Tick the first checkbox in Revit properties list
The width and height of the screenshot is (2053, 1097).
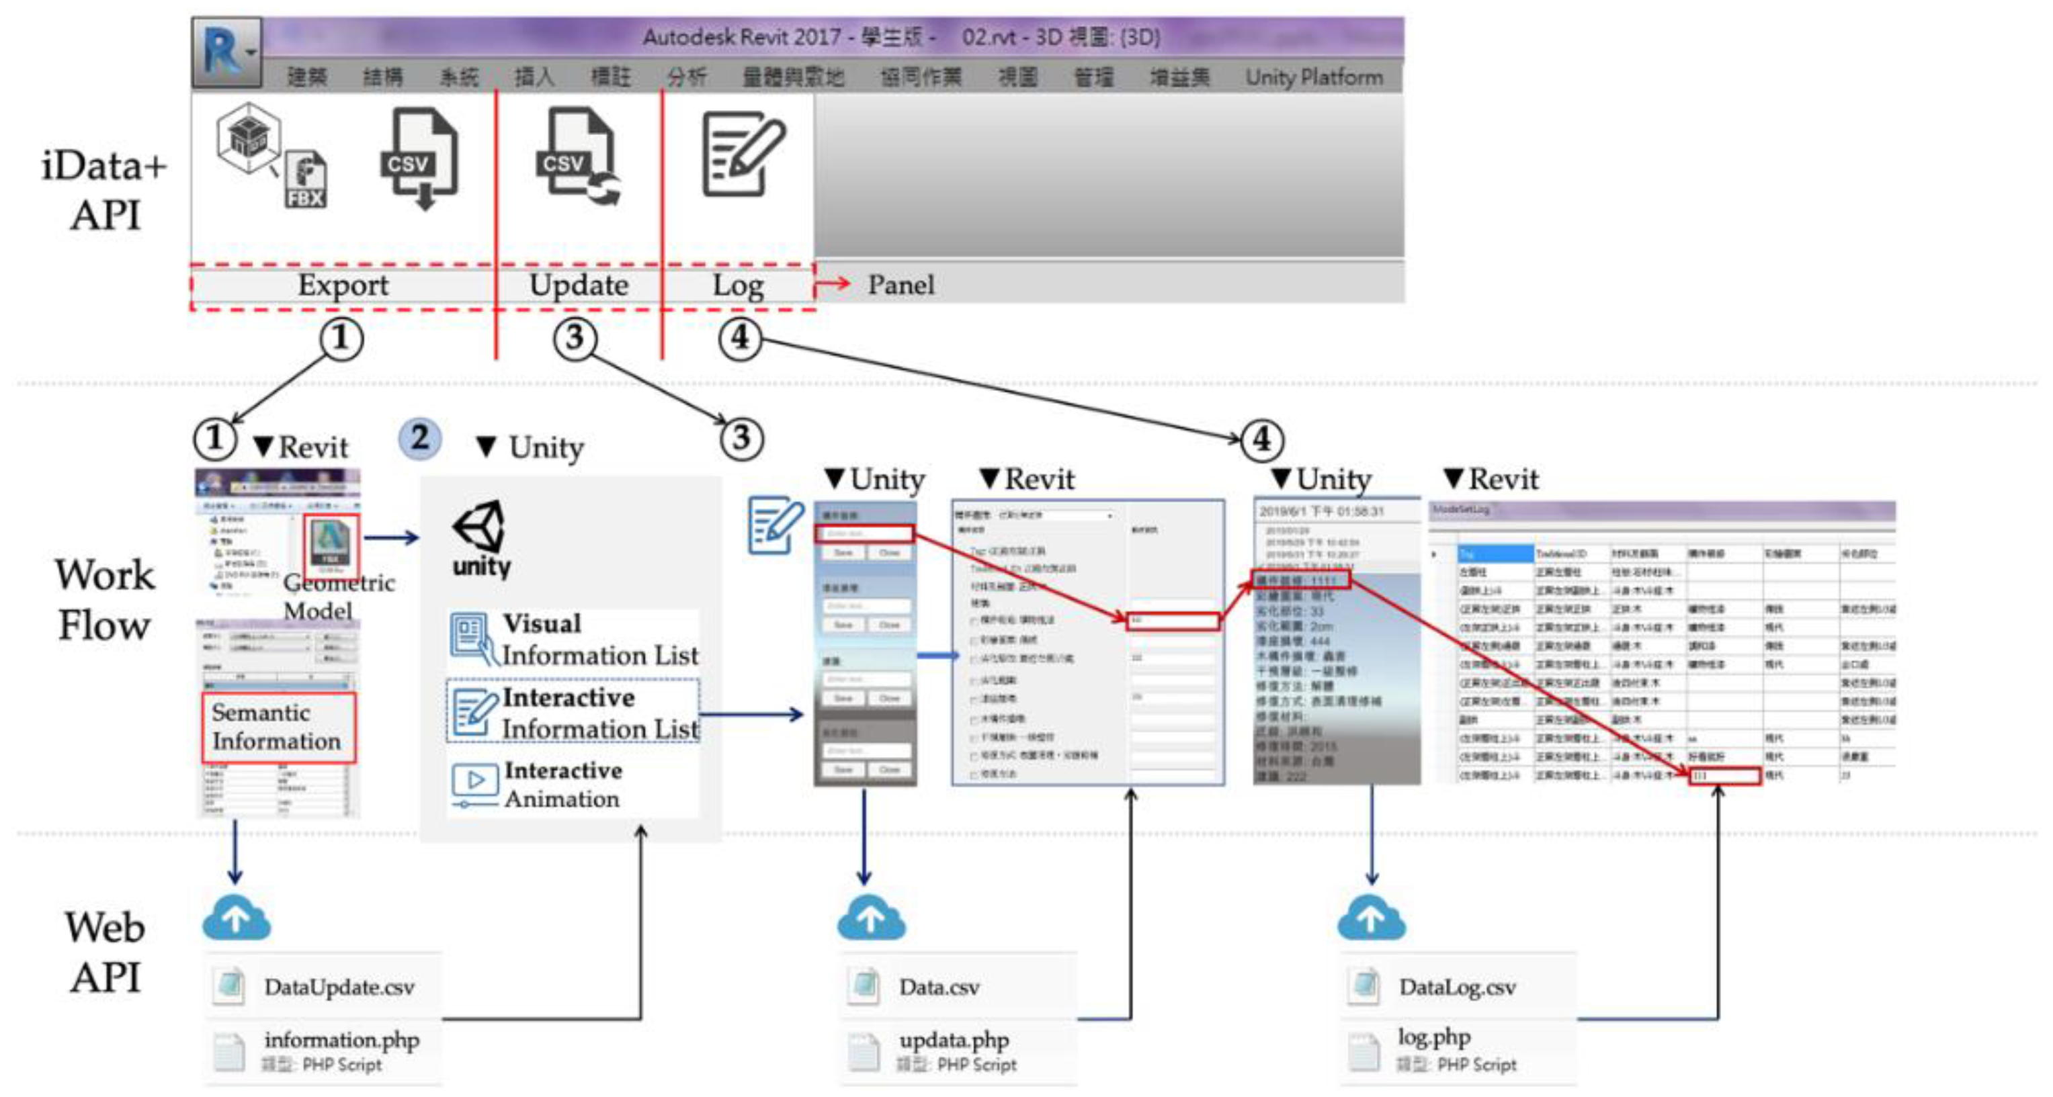(x=974, y=620)
